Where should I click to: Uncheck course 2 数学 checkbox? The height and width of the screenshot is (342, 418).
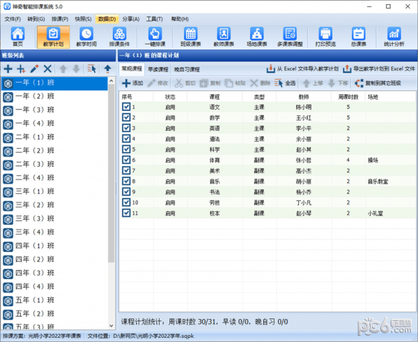126,117
